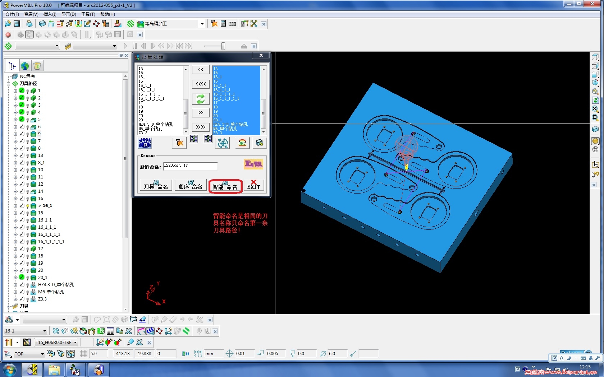604x377 pixels.
Task: Toggle the check mark of toolpath 6
Action: coord(22,126)
